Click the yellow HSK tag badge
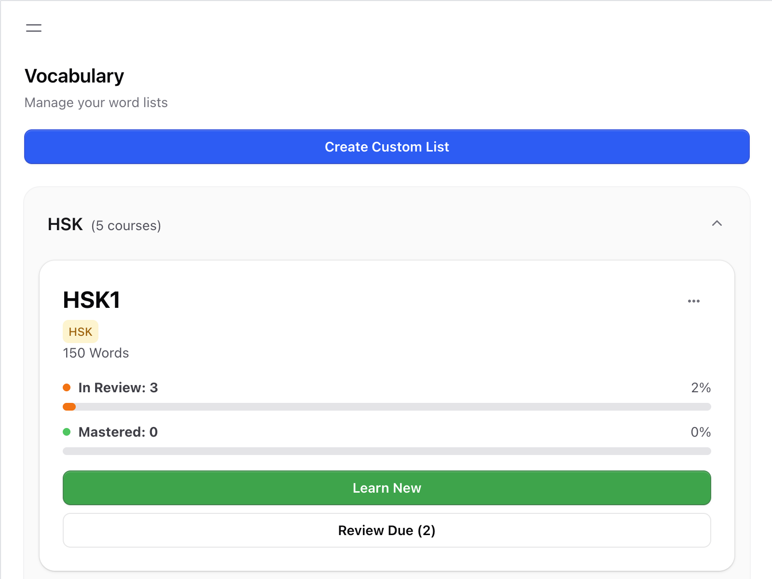This screenshot has width=772, height=579. click(80, 332)
